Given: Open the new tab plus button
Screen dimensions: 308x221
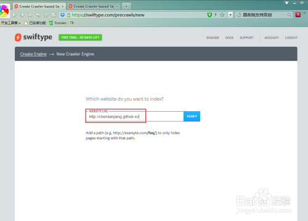Looking at the screenshot, I should pos(126,6).
